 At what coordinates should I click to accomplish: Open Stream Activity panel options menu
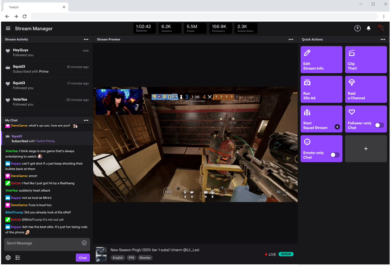click(86, 39)
